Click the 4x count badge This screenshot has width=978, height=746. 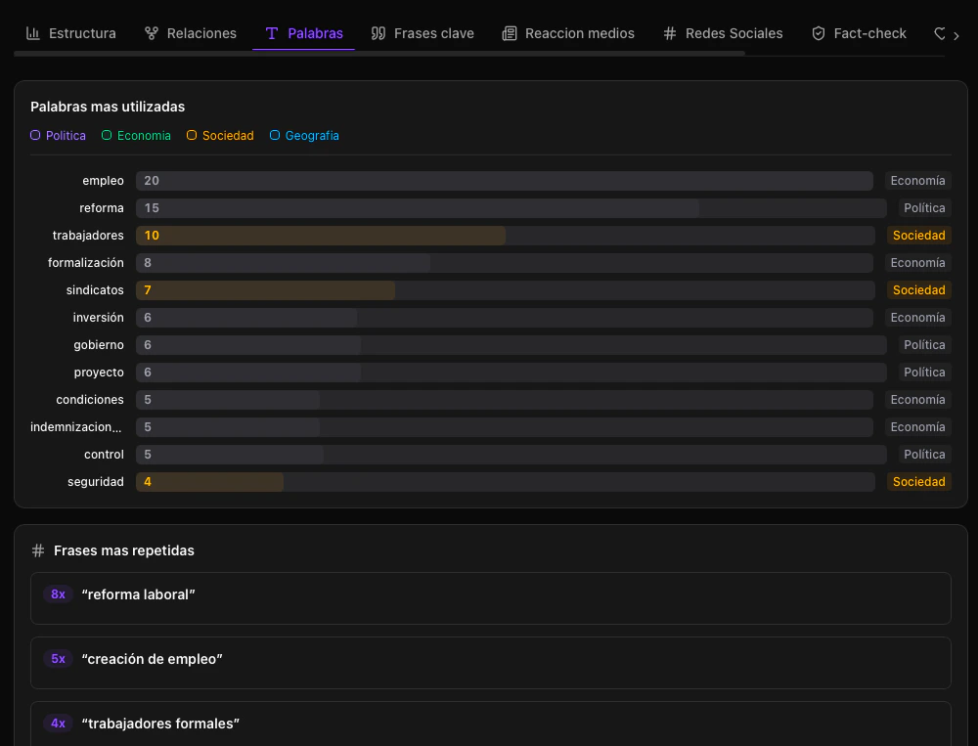coord(58,724)
